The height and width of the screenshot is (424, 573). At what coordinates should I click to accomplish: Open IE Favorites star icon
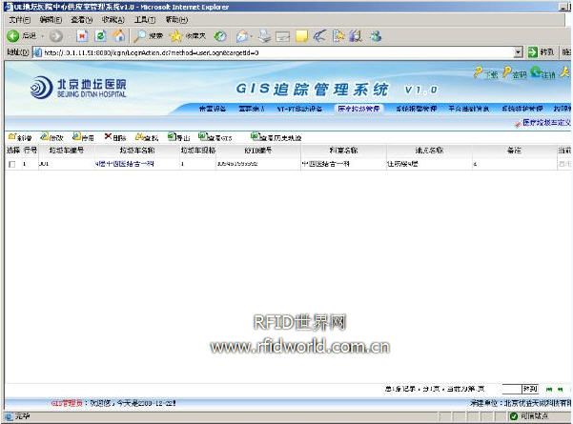(176, 36)
